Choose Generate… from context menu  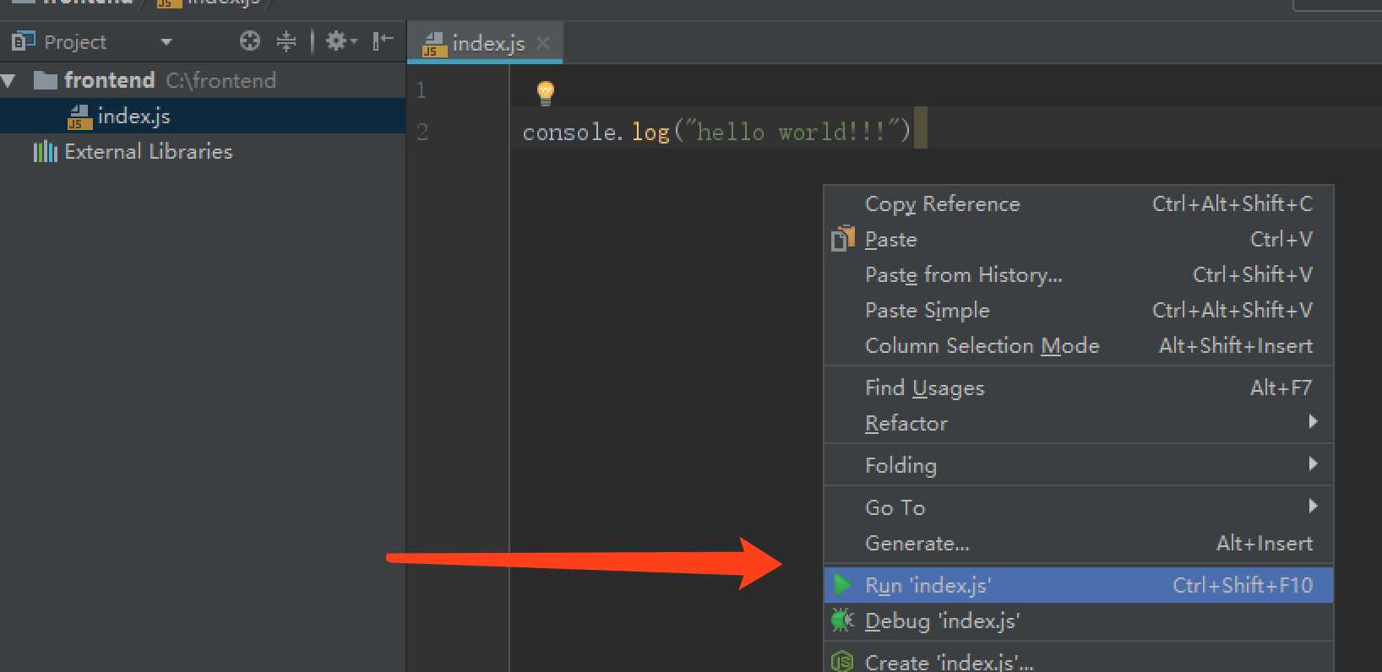1079,544
